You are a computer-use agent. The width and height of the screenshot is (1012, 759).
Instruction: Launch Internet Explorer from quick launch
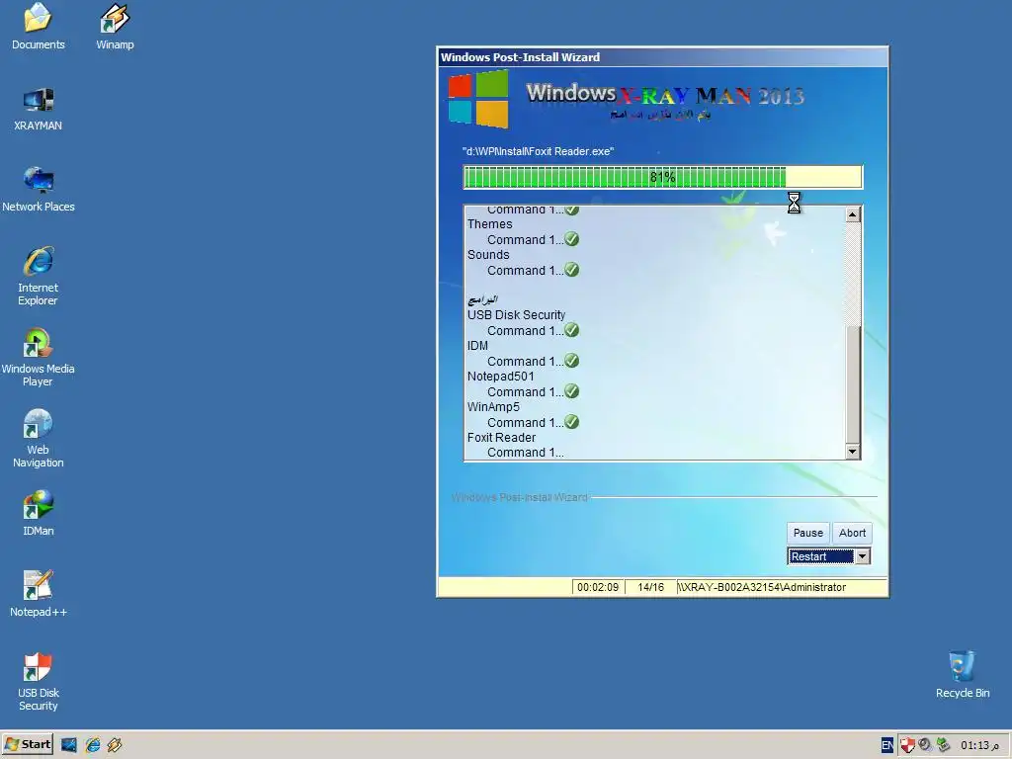92,745
